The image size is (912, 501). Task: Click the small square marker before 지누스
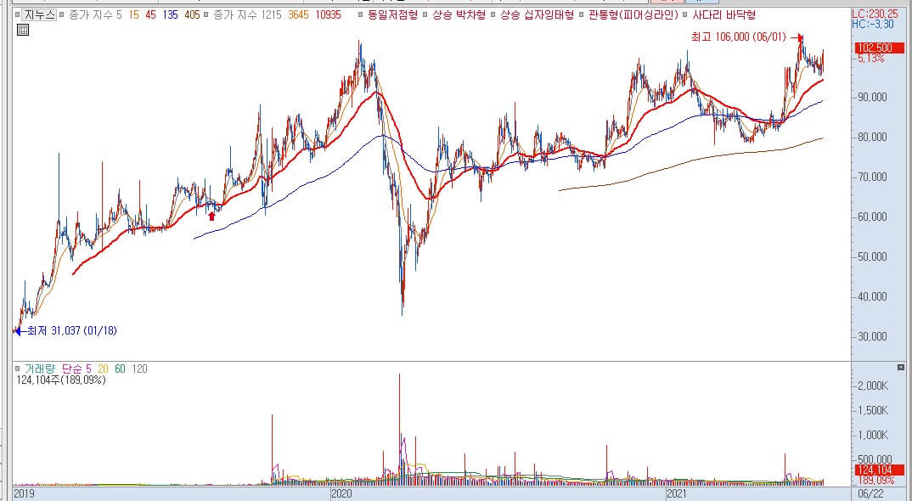tap(18, 15)
